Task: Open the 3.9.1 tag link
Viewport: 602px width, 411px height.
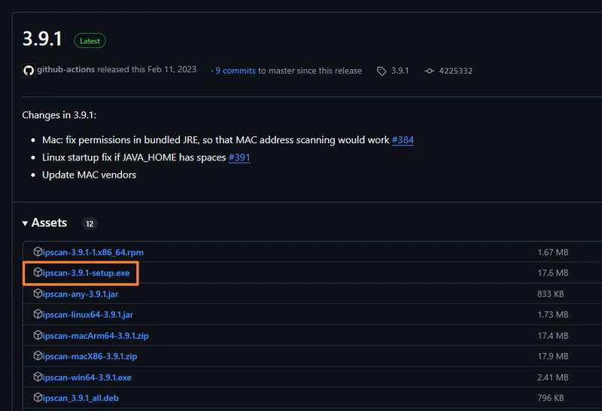Action: tap(400, 71)
